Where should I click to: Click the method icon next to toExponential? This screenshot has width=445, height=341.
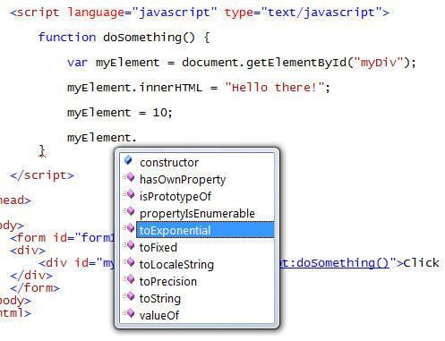[129, 228]
